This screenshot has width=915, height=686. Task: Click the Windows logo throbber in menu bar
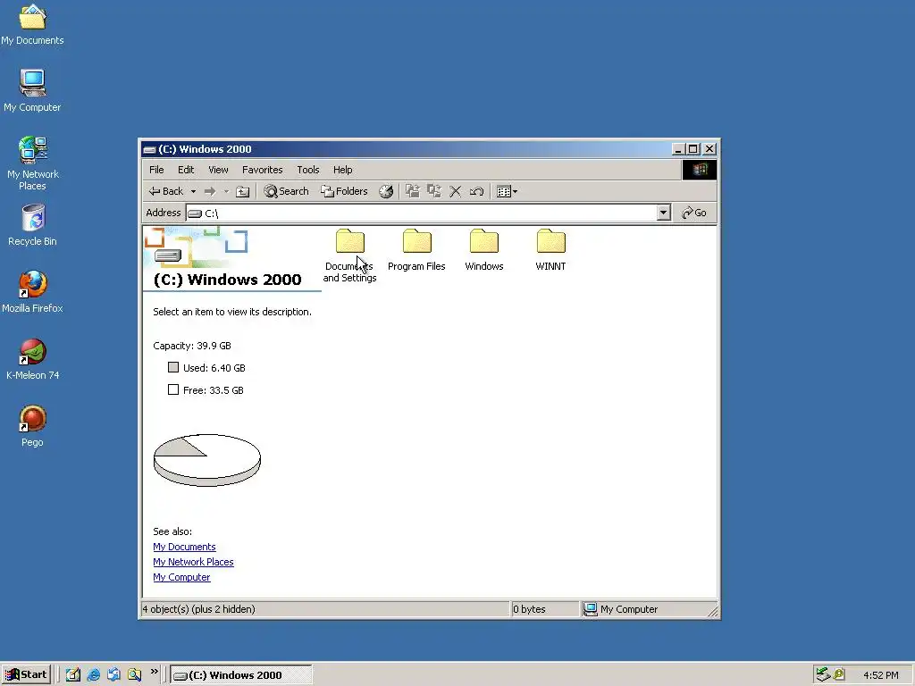[x=700, y=170]
